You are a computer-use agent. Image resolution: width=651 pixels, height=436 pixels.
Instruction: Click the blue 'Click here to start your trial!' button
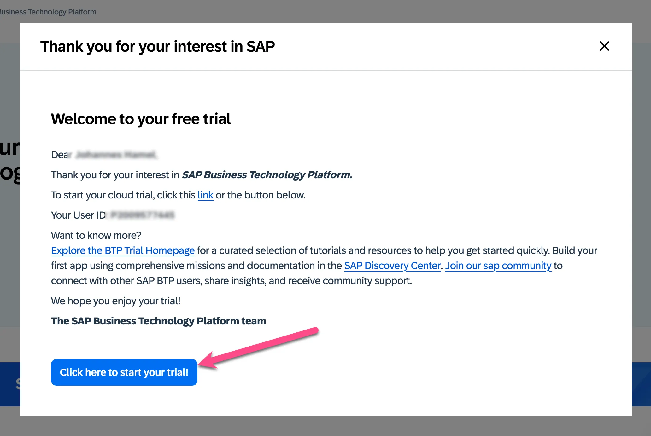[x=124, y=372]
